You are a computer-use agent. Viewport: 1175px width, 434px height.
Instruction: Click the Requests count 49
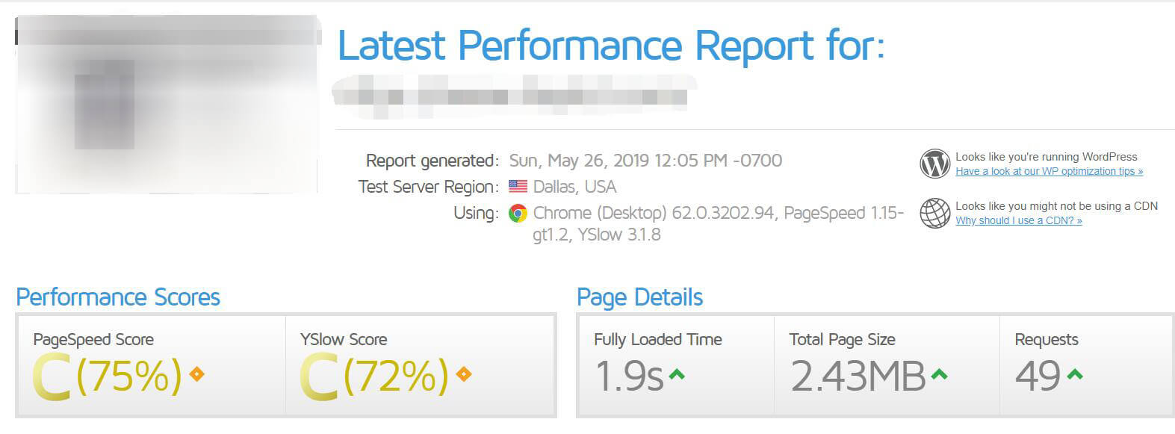(x=1038, y=376)
